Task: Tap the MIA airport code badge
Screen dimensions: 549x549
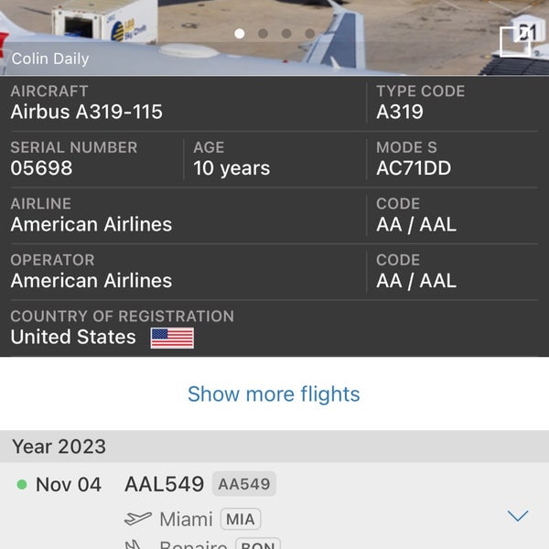Action: [x=242, y=520]
